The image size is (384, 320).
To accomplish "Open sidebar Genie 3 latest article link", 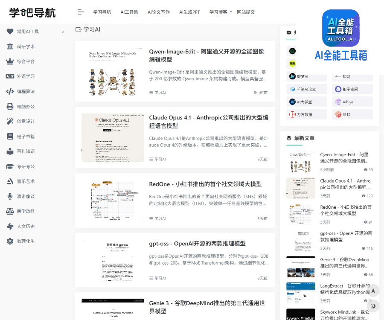I will click(345, 262).
